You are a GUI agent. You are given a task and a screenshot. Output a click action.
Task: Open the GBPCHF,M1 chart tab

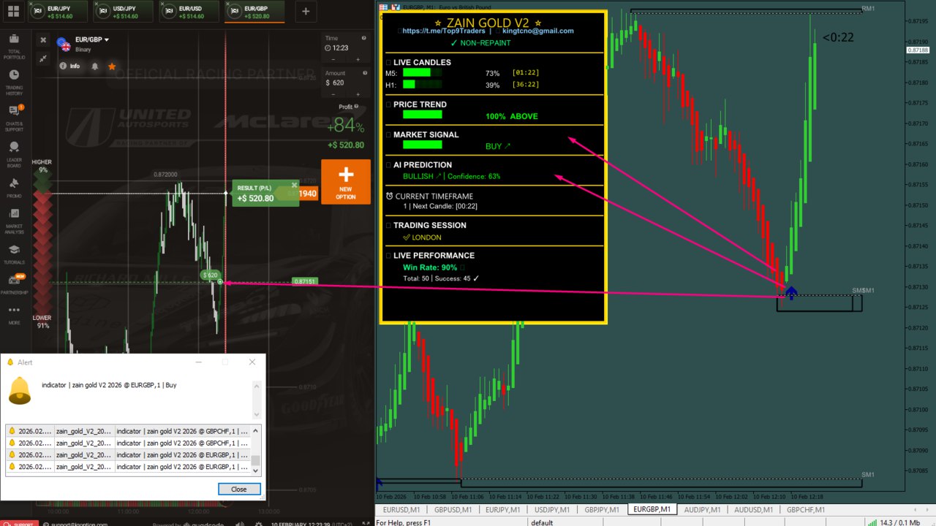click(805, 509)
